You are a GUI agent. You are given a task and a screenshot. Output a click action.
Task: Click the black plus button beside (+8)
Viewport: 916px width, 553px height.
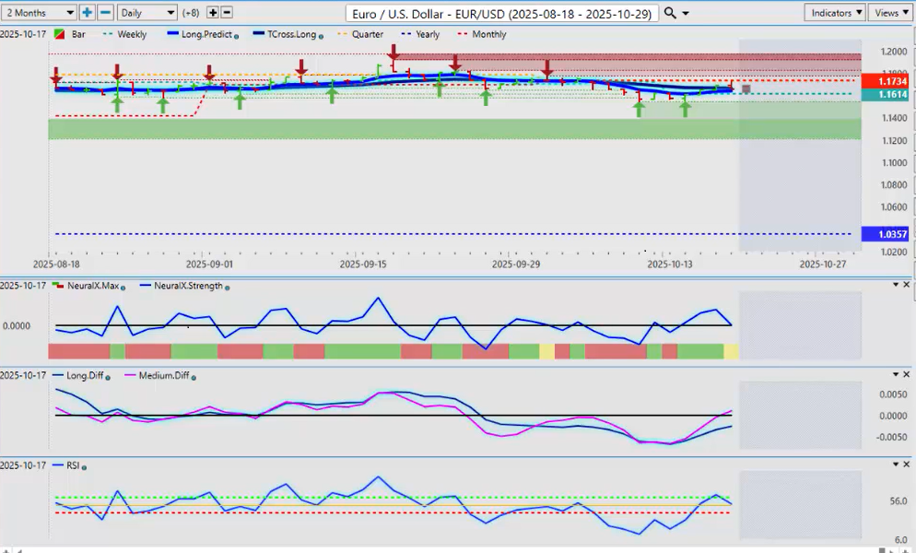[x=213, y=13]
